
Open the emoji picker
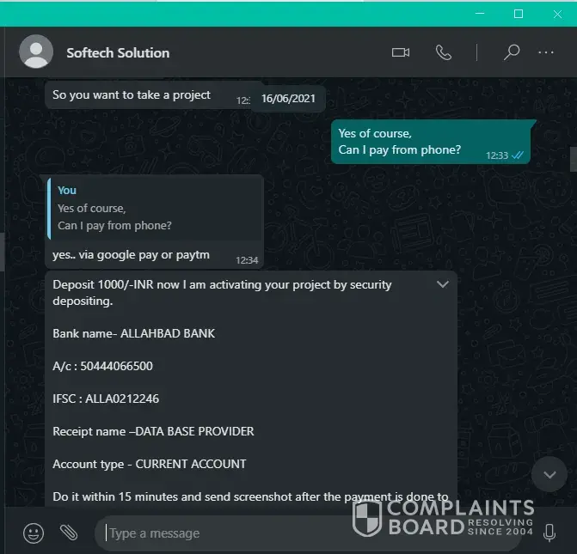coord(34,533)
